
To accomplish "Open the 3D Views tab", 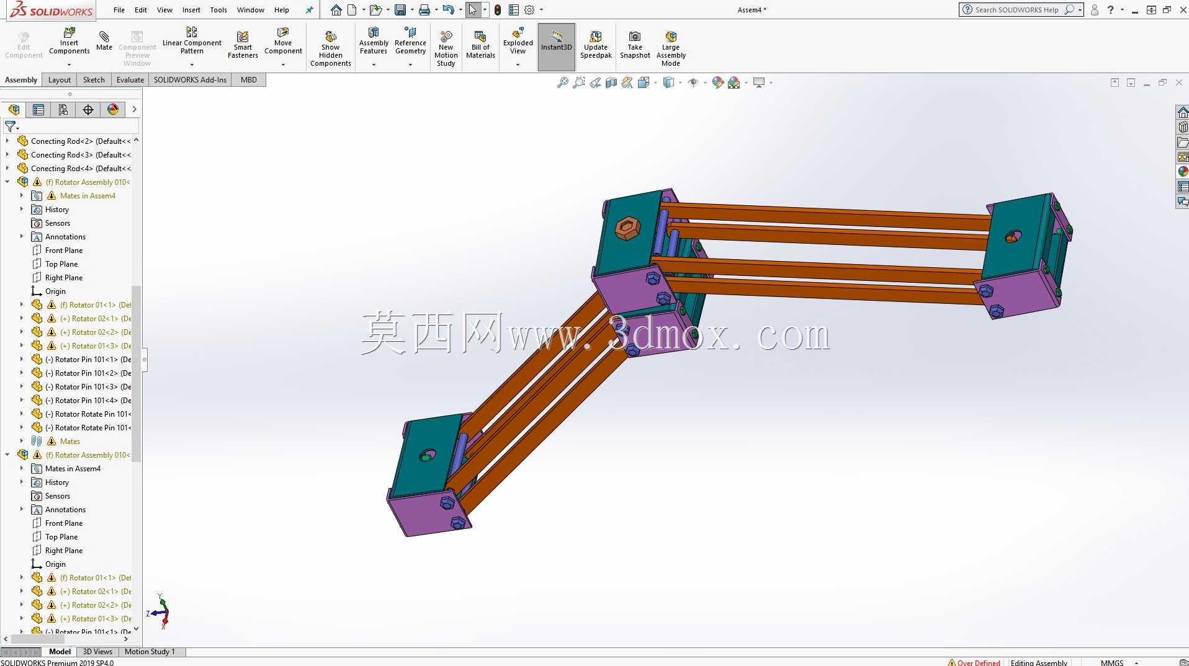I will [x=97, y=652].
